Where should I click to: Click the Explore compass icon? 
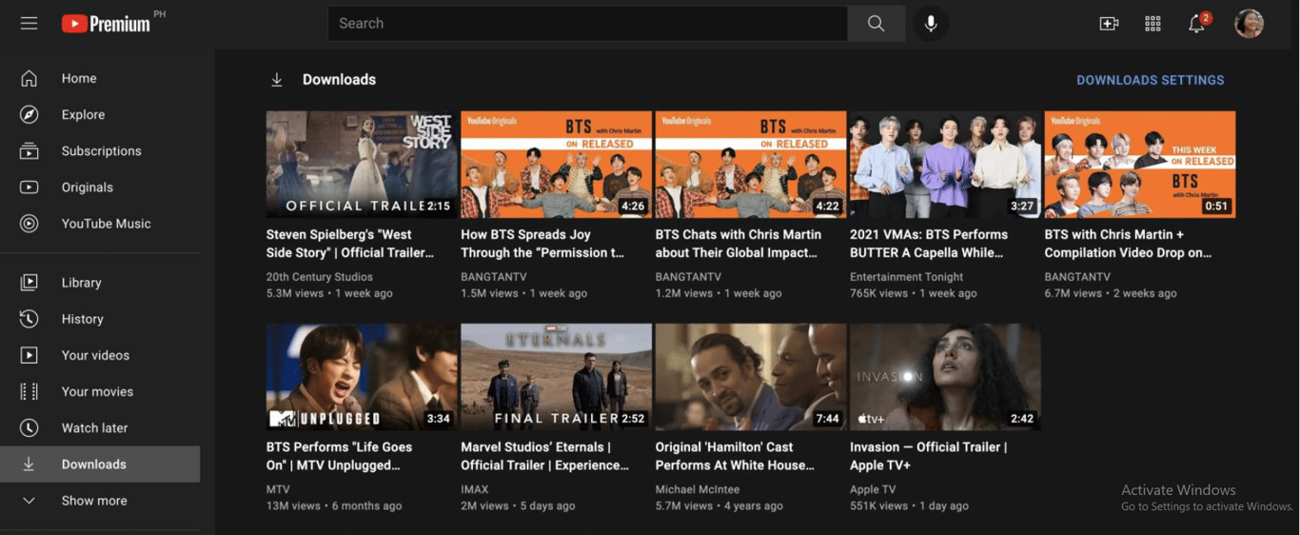30,114
